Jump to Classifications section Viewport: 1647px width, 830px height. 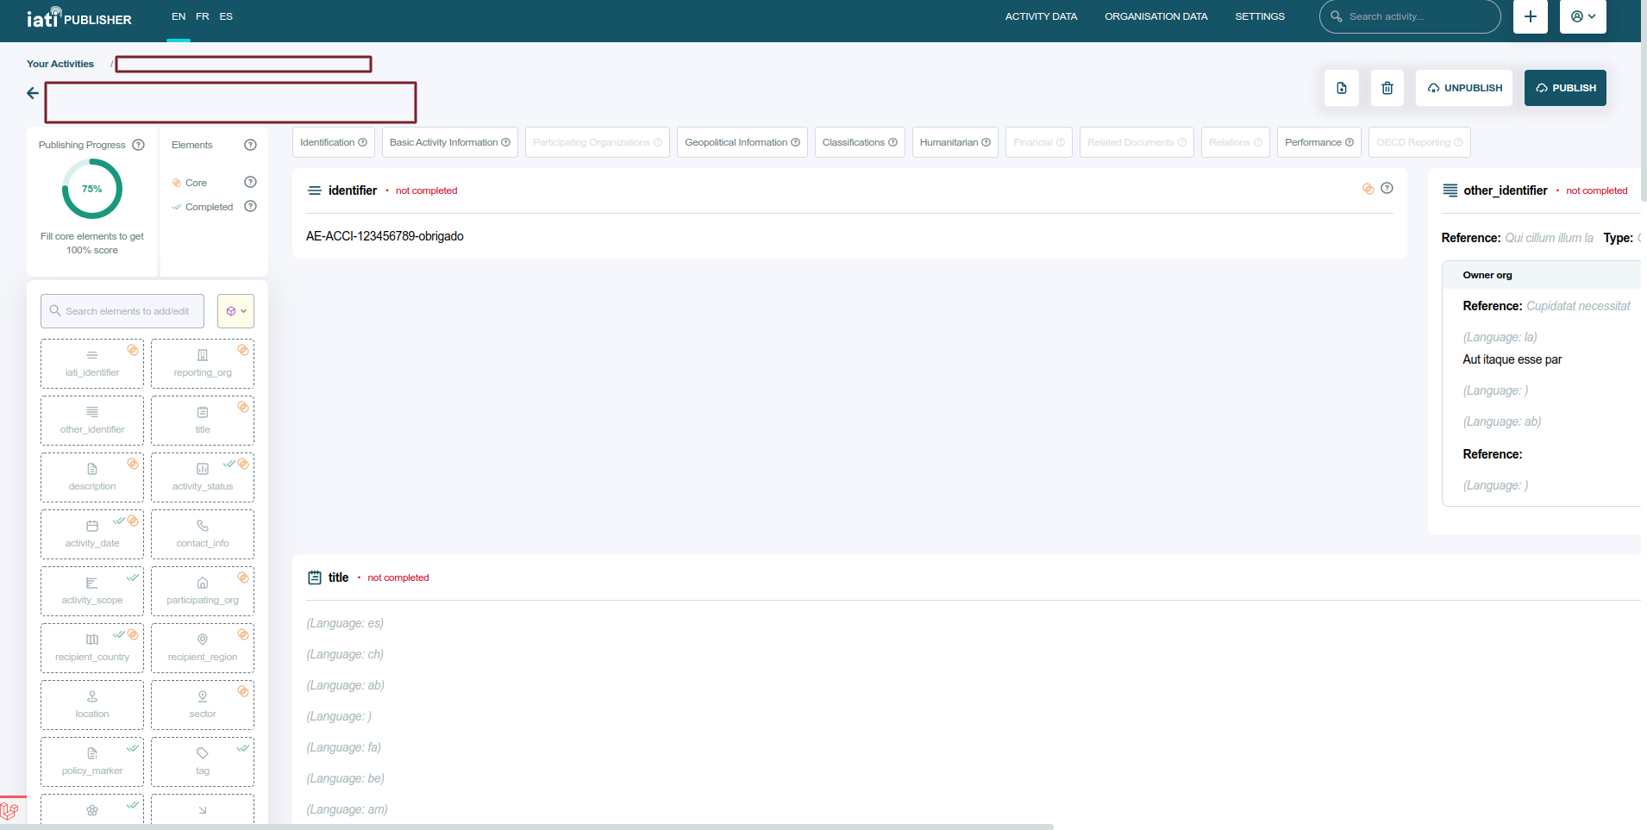(860, 142)
